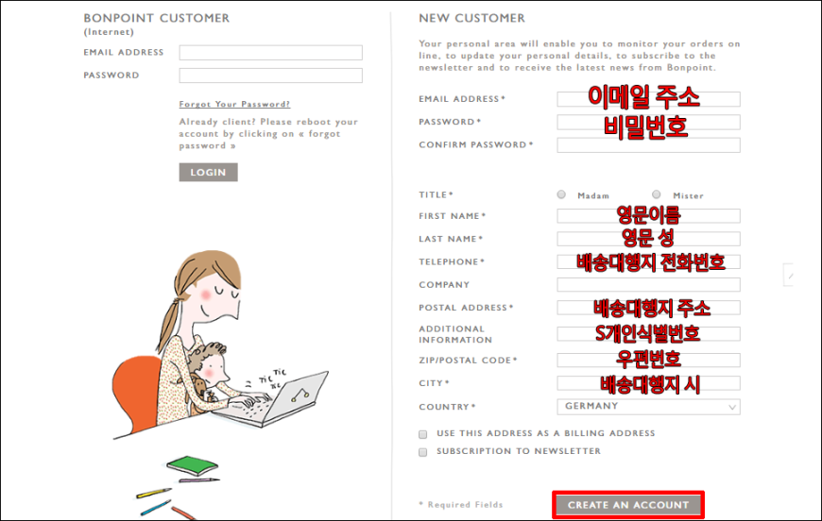Screen dimensions: 822x521
Task: Select the Madam title radio button
Action: click(x=561, y=194)
